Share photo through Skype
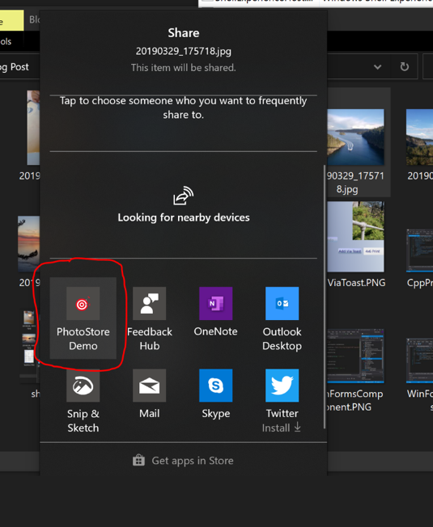433x527 pixels. [x=215, y=394]
